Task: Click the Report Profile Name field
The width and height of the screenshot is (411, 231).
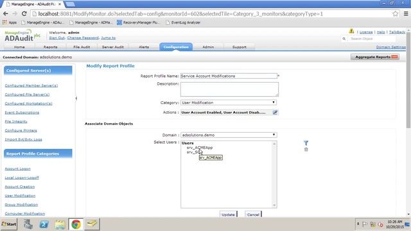Action: pyautogui.click(x=229, y=76)
